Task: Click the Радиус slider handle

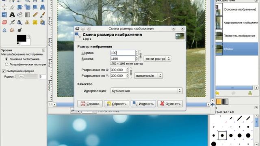Action: coord(21,77)
